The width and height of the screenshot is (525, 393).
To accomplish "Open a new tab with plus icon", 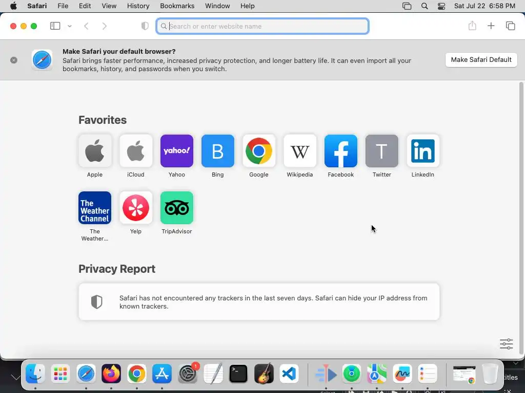I will point(491,26).
